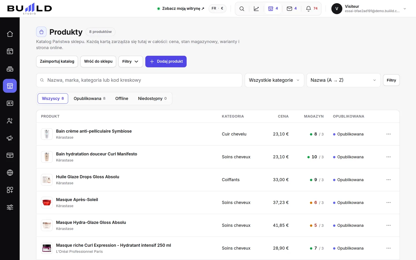Switch to the Opublikowana tab
This screenshot has width=416, height=260.
tap(90, 99)
